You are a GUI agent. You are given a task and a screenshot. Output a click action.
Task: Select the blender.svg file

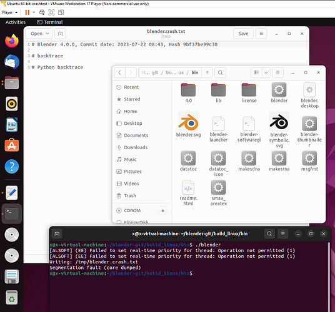[188, 125]
